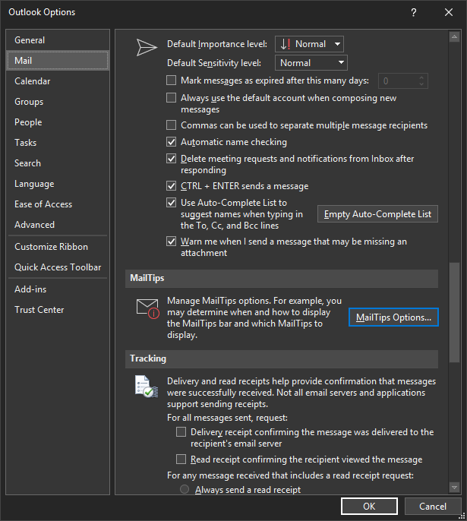Screen dimensions: 467x521
Task: Check Always use the default account option
Action: (171, 98)
